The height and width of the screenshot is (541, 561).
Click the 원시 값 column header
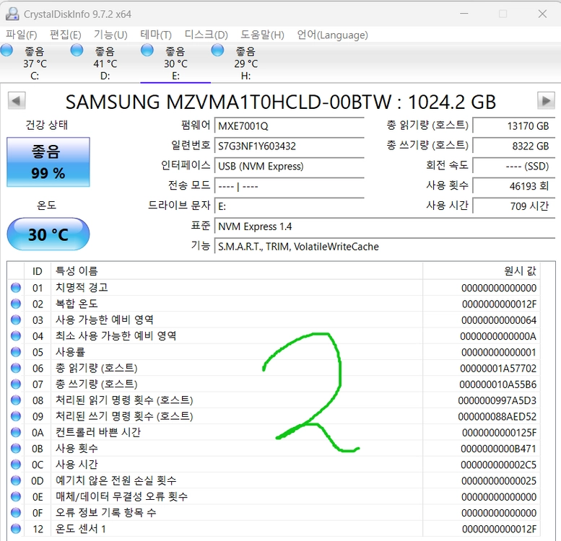[x=482, y=271]
